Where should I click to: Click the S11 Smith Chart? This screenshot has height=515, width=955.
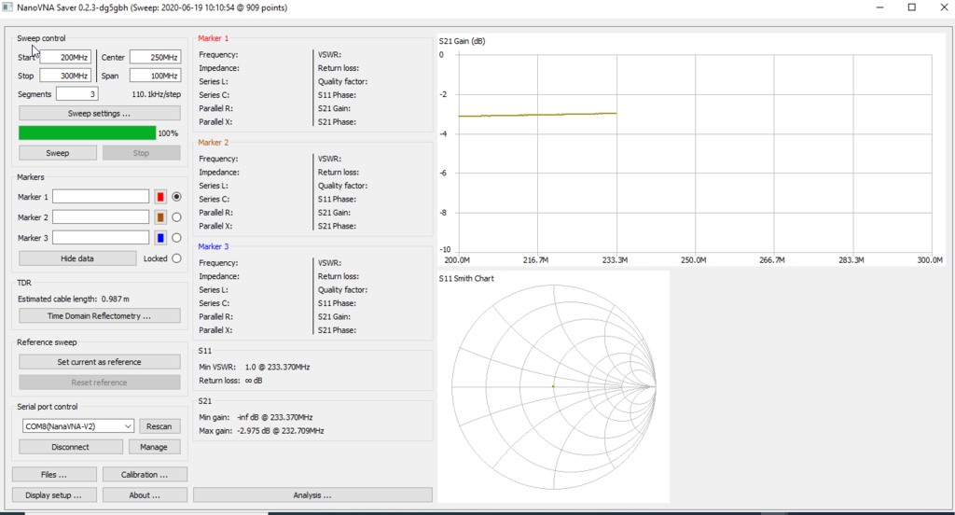(x=554, y=386)
